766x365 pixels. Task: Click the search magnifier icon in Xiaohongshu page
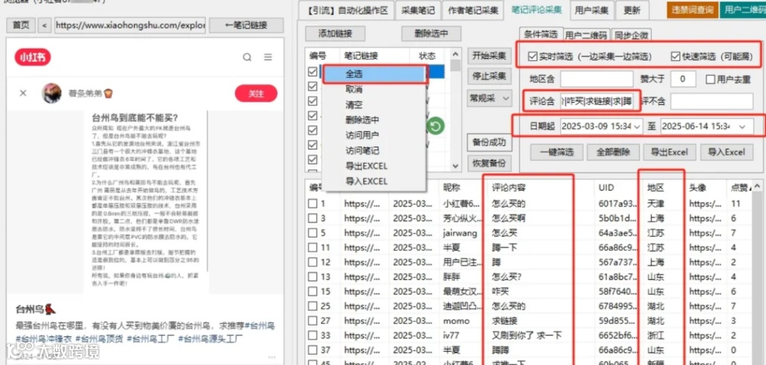(248, 57)
